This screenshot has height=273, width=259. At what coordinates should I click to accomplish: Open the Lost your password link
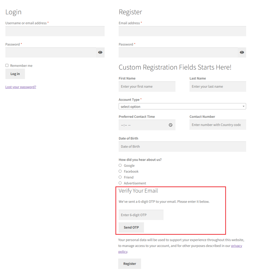coord(21,87)
